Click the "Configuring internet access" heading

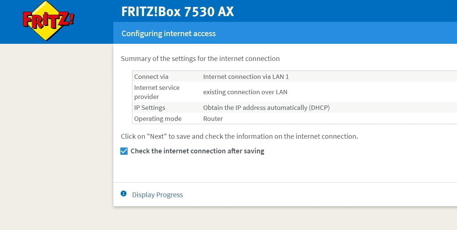169,34
